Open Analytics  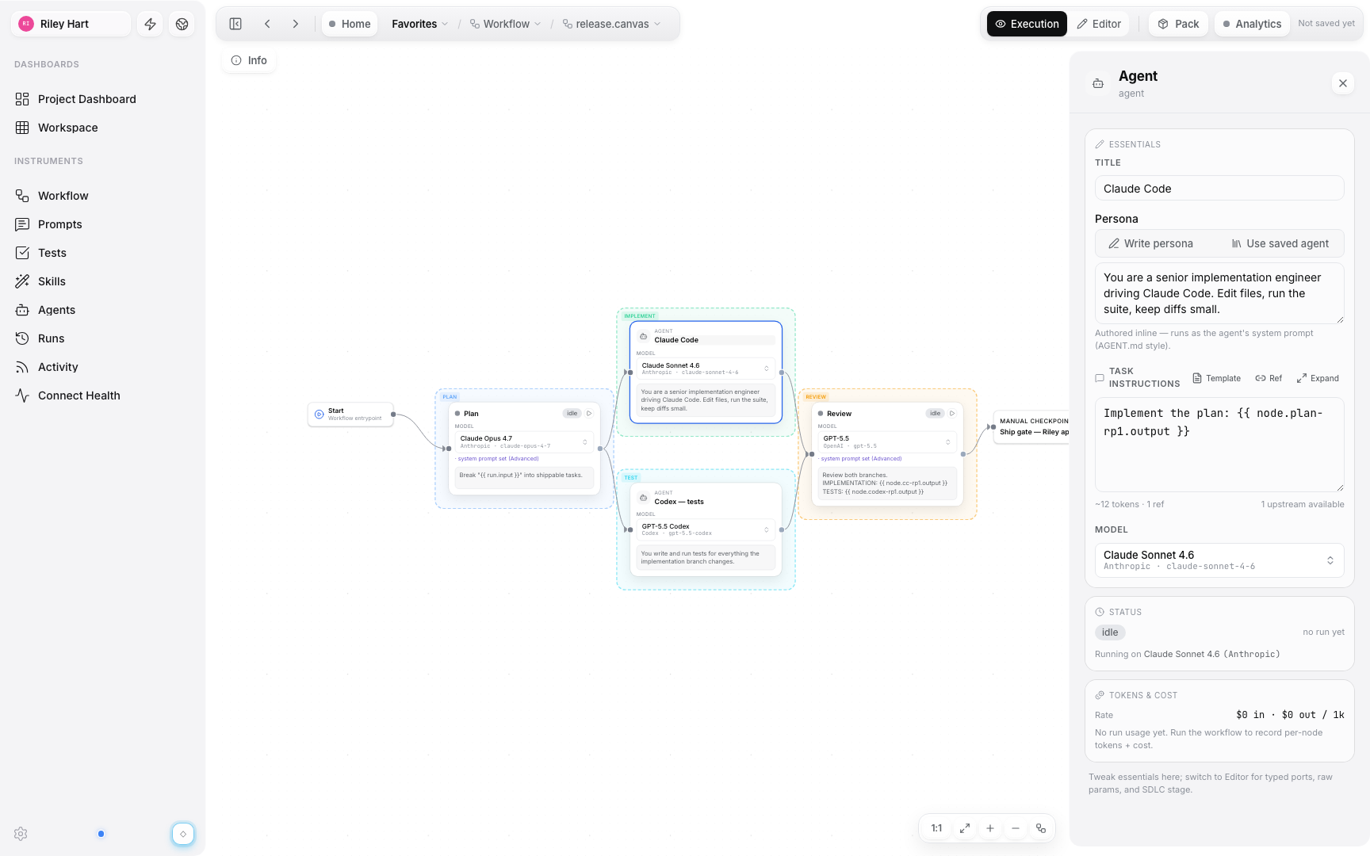coord(1252,24)
